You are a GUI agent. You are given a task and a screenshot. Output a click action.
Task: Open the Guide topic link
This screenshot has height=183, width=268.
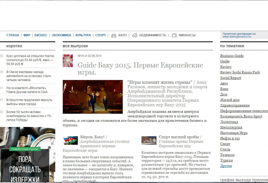tap(225, 61)
